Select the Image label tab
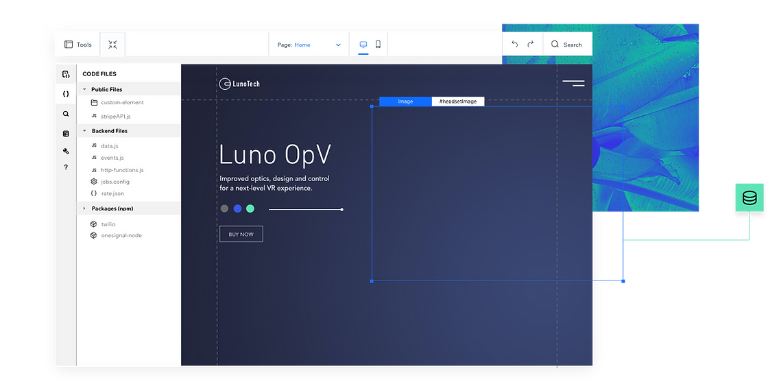The height and width of the screenshot is (384, 768). [x=405, y=101]
